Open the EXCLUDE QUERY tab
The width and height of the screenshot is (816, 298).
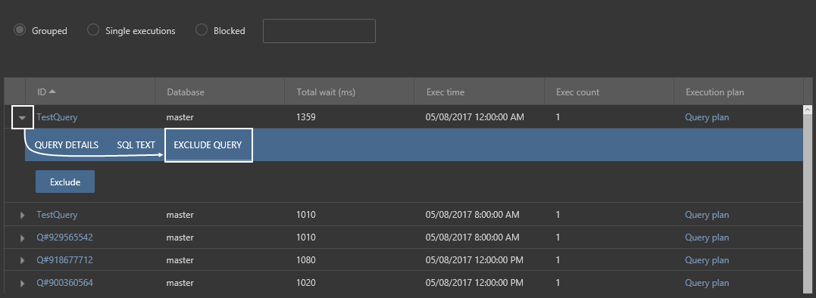pyautogui.click(x=208, y=145)
